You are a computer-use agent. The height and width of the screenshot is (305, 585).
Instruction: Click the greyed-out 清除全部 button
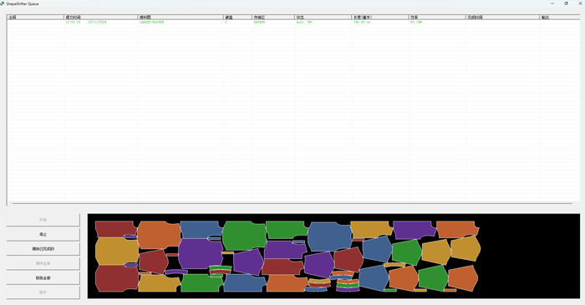(43, 263)
